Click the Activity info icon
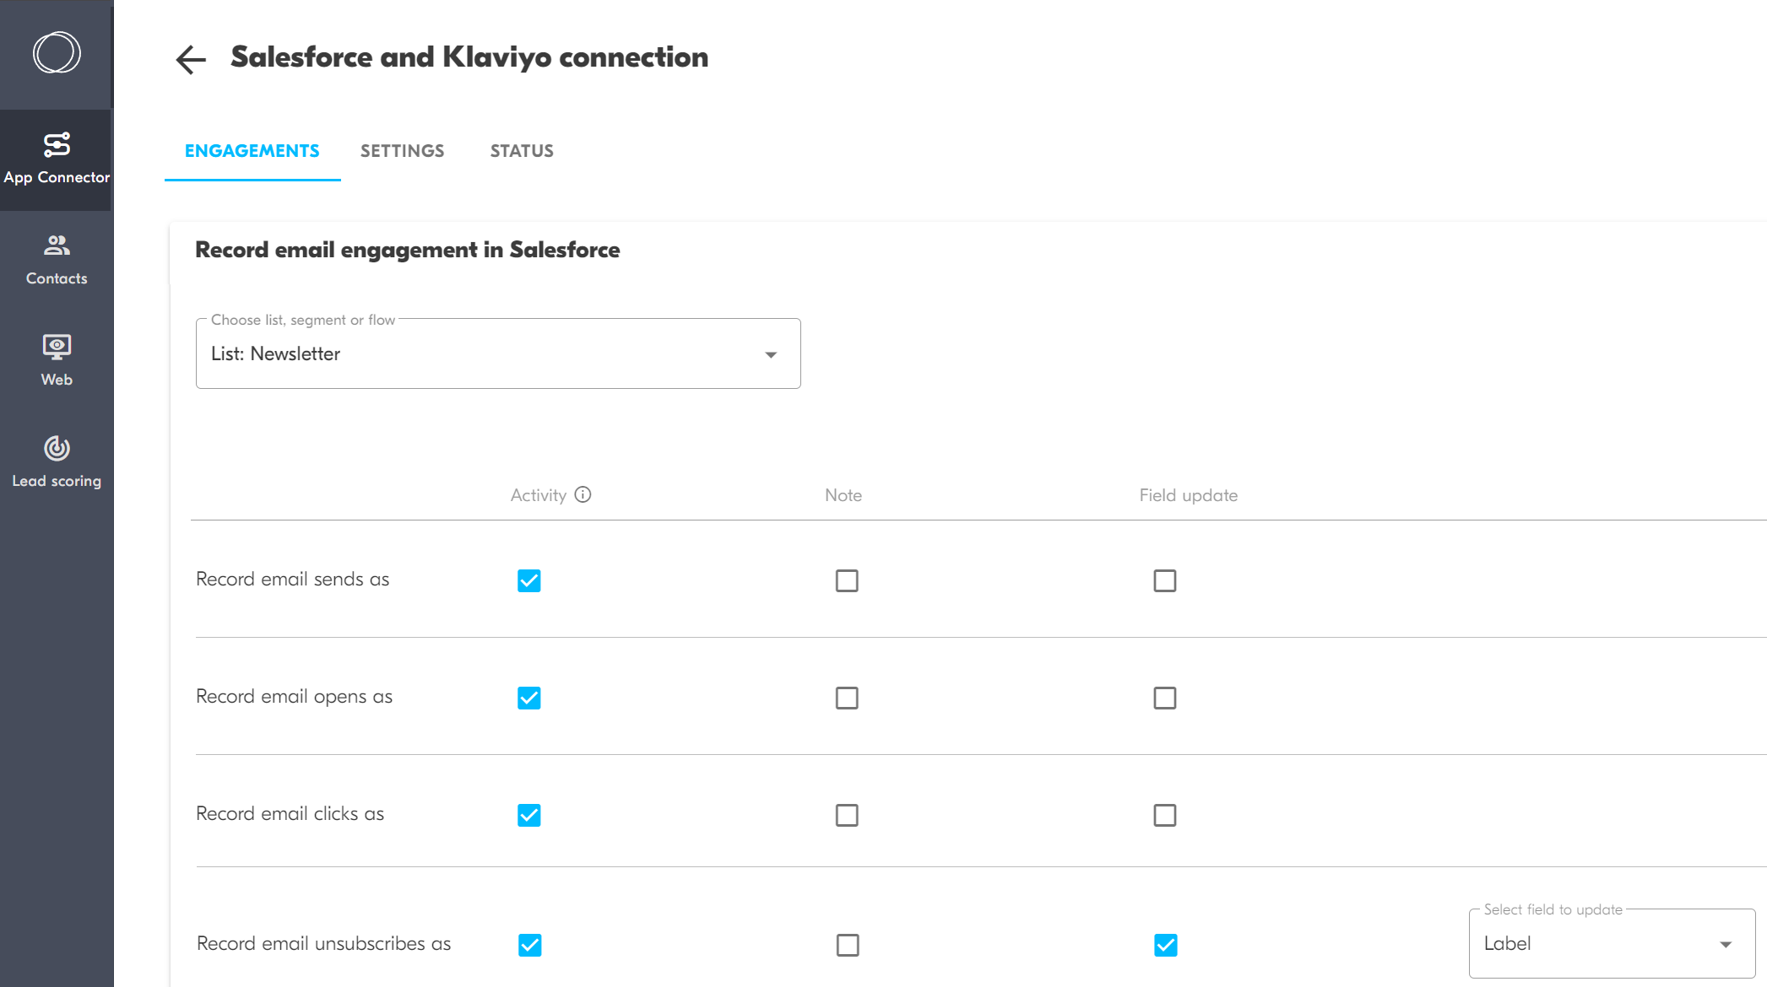Screen dimensions: 1767x987 coord(583,495)
